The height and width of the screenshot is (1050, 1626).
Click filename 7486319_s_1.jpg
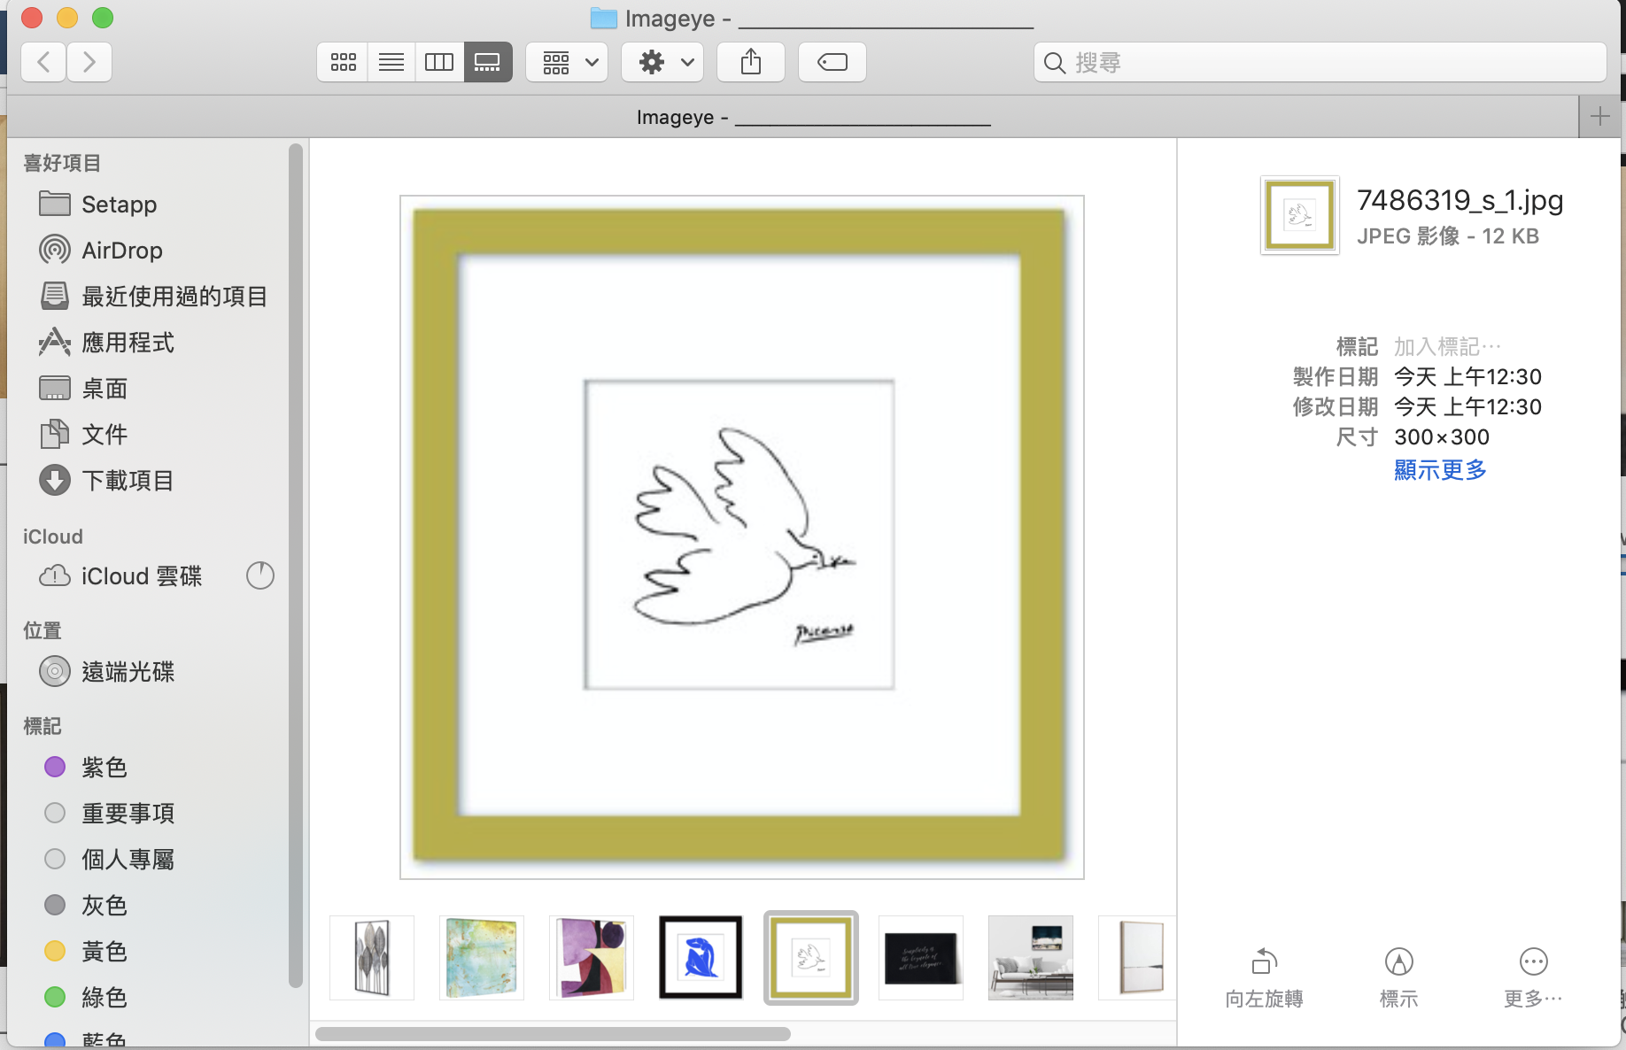tap(1460, 200)
